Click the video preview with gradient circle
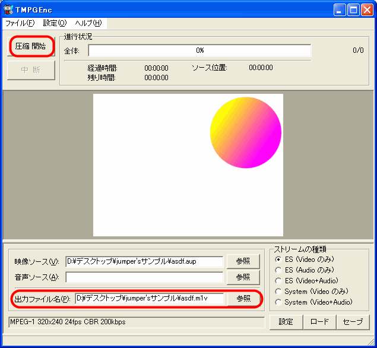The width and height of the screenshot is (377, 348). pyautogui.click(x=188, y=165)
